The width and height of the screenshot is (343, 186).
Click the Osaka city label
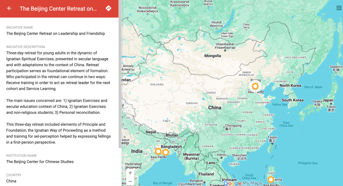pyautogui.click(x=317, y=103)
